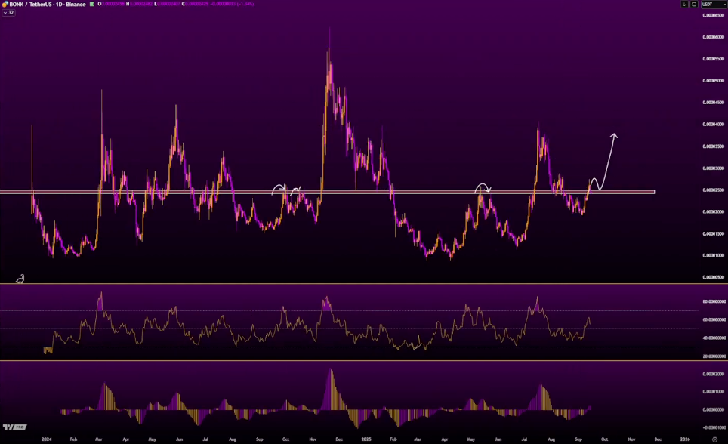The height and width of the screenshot is (444, 728).
Task: Click the rounded rectangle icon beside USDT
Action: pyautogui.click(x=694, y=4)
